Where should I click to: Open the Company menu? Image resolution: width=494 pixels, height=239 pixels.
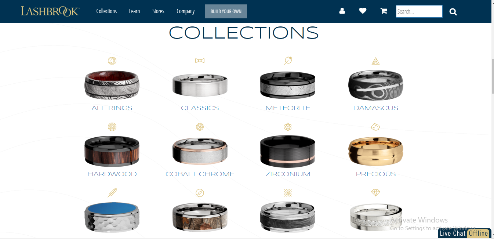(x=185, y=11)
